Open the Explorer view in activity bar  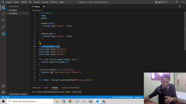click(3, 8)
